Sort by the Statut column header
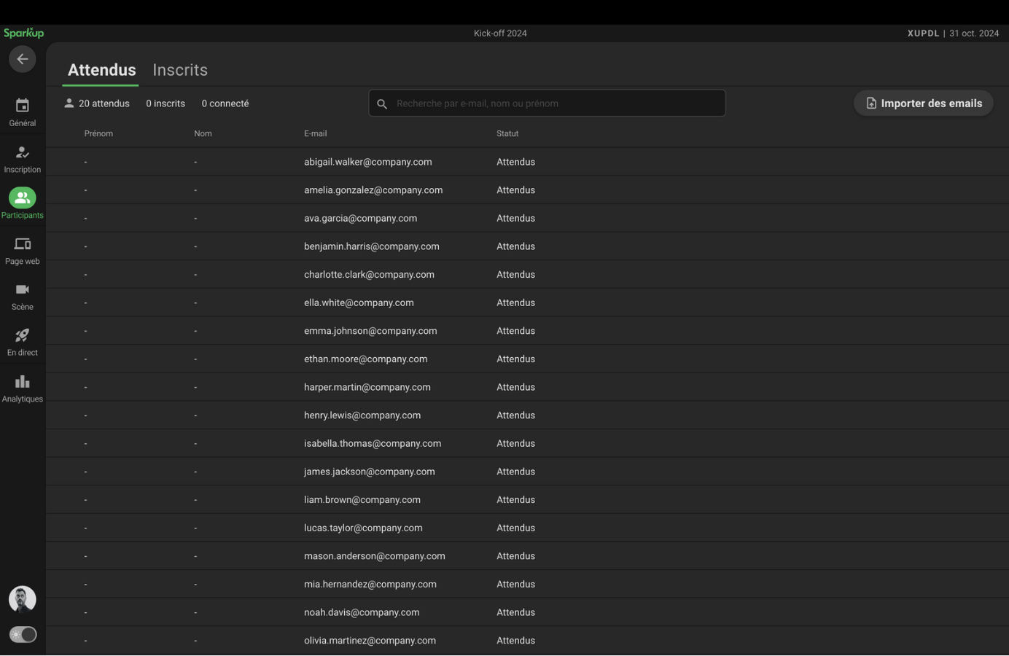 tap(507, 133)
